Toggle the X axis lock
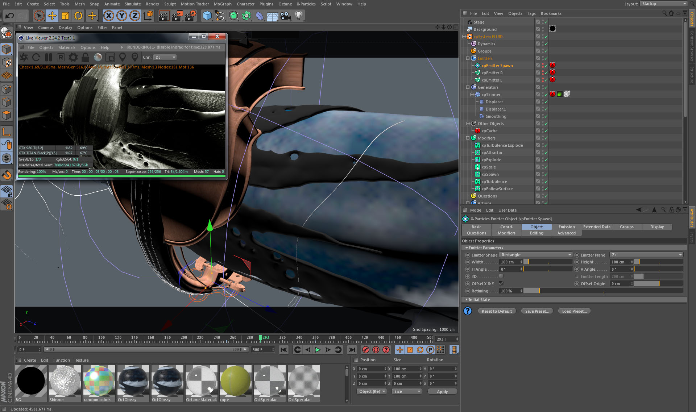696x412 pixels. click(108, 16)
